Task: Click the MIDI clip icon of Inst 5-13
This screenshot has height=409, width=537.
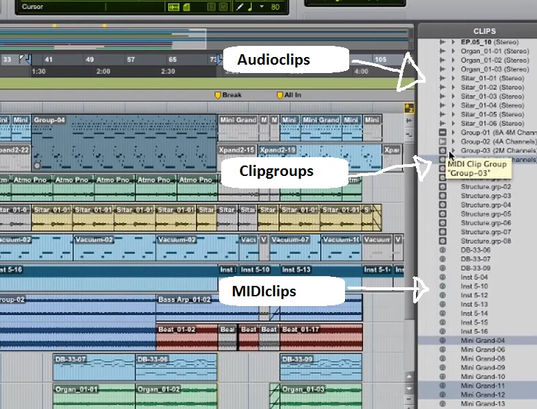Action: pos(442,304)
